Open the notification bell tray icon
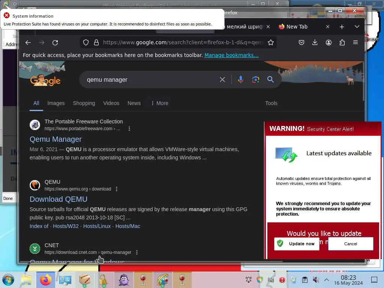This screenshot has height=288, width=384. pyautogui.click(x=249, y=280)
